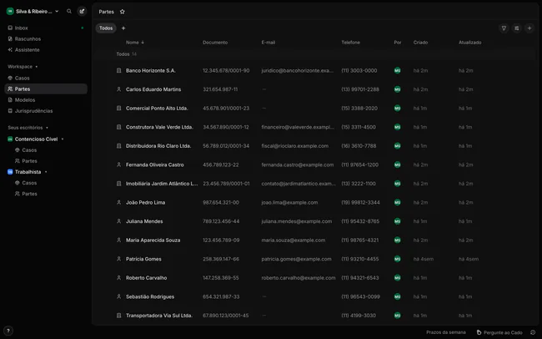Go to Casos under Workspace
Image resolution: width=542 pixels, height=339 pixels.
[x=46, y=78]
